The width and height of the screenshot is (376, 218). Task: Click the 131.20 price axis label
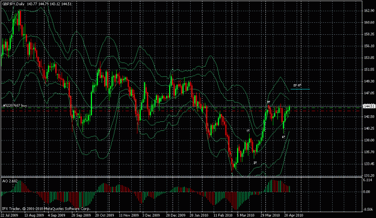pyautogui.click(x=369, y=175)
